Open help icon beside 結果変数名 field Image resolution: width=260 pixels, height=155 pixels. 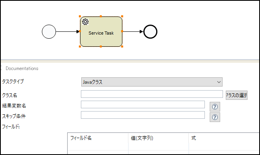pyautogui.click(x=215, y=107)
